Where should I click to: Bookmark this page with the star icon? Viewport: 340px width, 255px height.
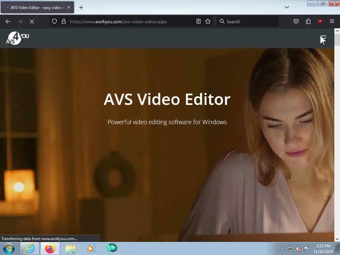[x=208, y=21]
